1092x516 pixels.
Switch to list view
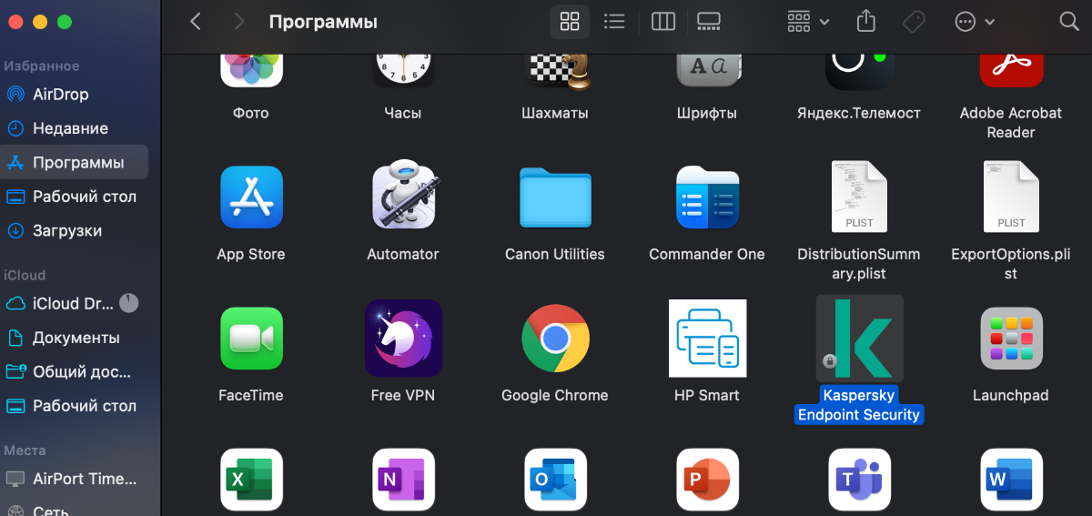click(615, 22)
